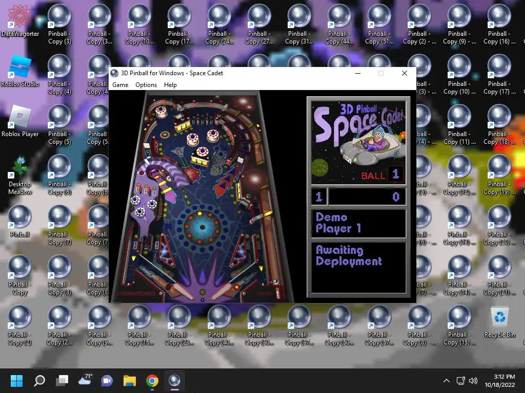Select Pinball - Copy (51... desktop shortcut
The image size is (525, 393).
[x=379, y=25]
